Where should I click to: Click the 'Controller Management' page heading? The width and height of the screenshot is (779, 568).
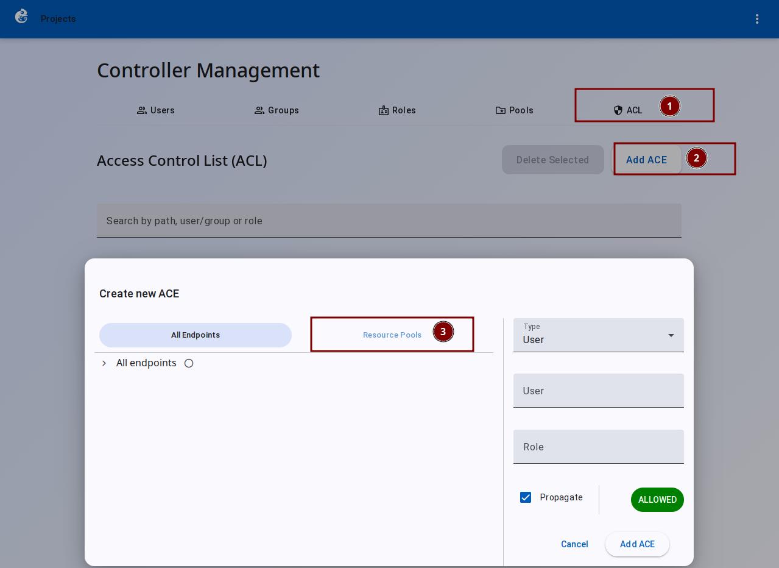coord(208,70)
